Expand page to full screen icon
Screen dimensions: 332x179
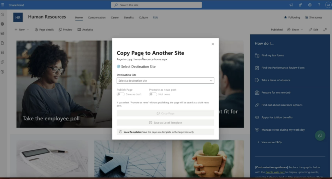(x=325, y=30)
